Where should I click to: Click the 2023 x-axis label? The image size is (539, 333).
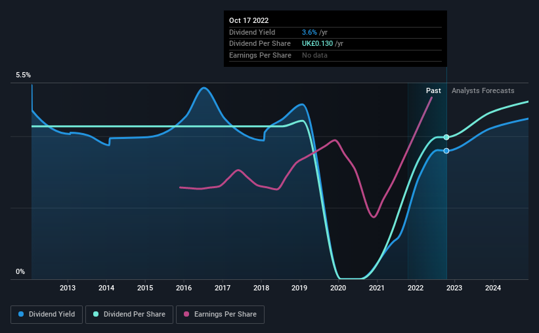454,288
